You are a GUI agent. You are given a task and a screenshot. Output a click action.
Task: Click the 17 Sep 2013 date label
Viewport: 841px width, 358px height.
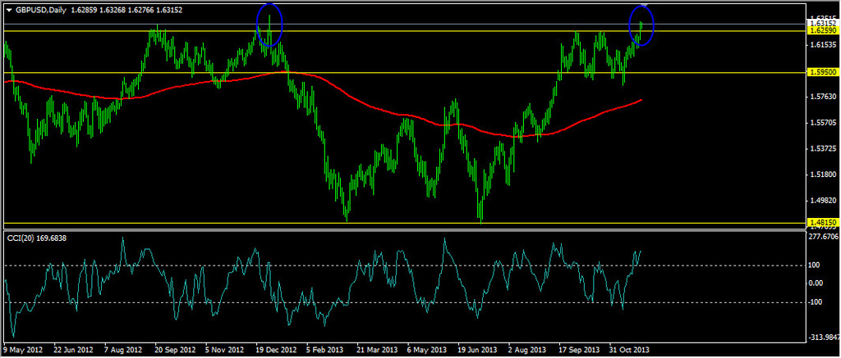coord(581,350)
